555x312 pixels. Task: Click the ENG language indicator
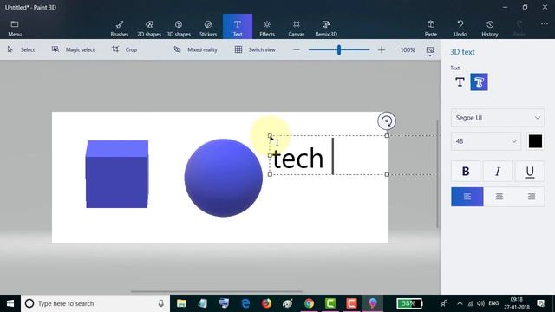(x=493, y=303)
